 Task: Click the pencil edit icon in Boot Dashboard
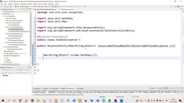point(16,70)
